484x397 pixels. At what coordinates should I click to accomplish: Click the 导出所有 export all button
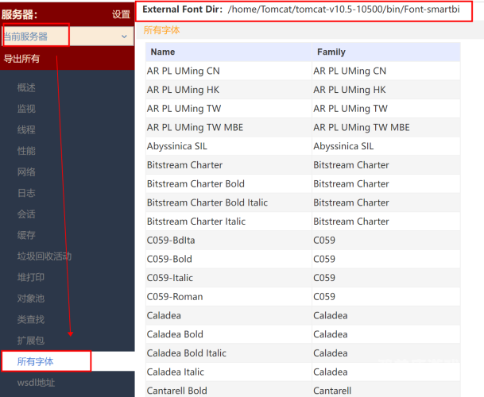22,59
